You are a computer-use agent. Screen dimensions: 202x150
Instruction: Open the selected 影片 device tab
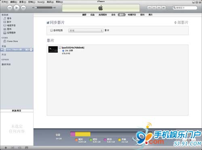click(122, 15)
